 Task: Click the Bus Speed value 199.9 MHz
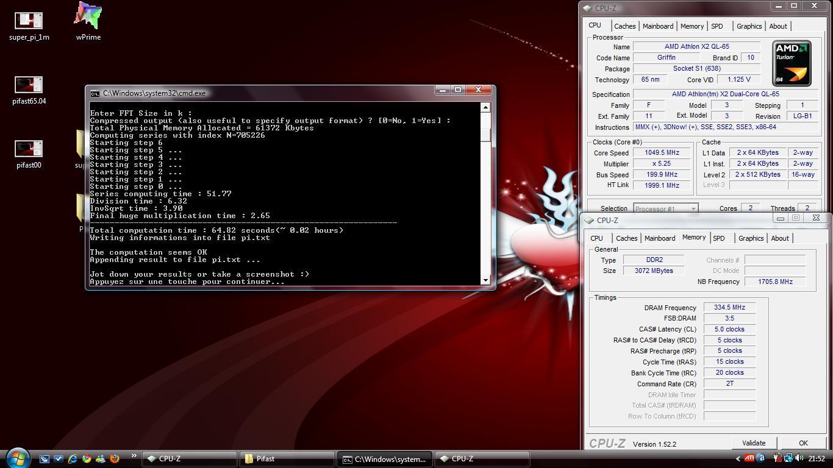(662, 174)
